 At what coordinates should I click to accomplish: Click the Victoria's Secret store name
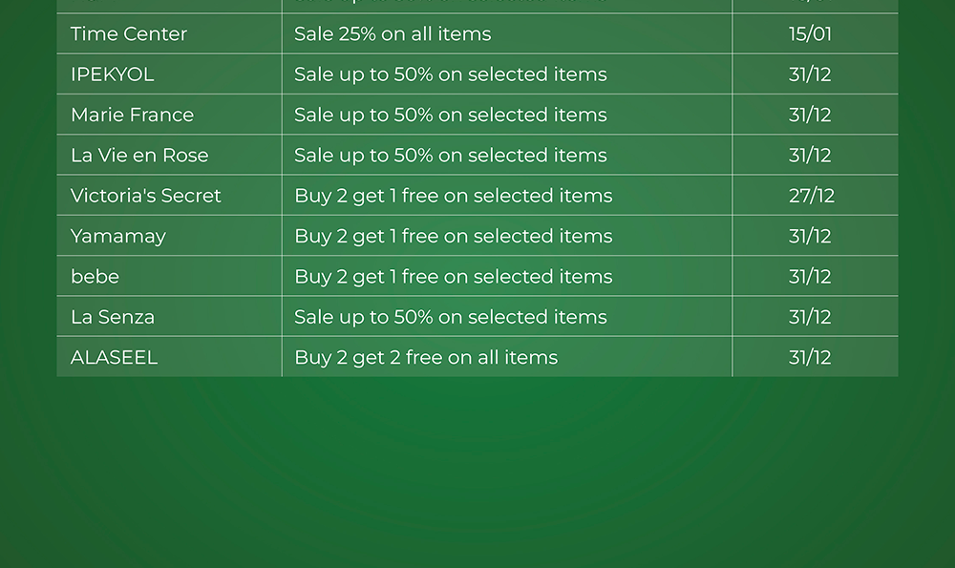(145, 196)
